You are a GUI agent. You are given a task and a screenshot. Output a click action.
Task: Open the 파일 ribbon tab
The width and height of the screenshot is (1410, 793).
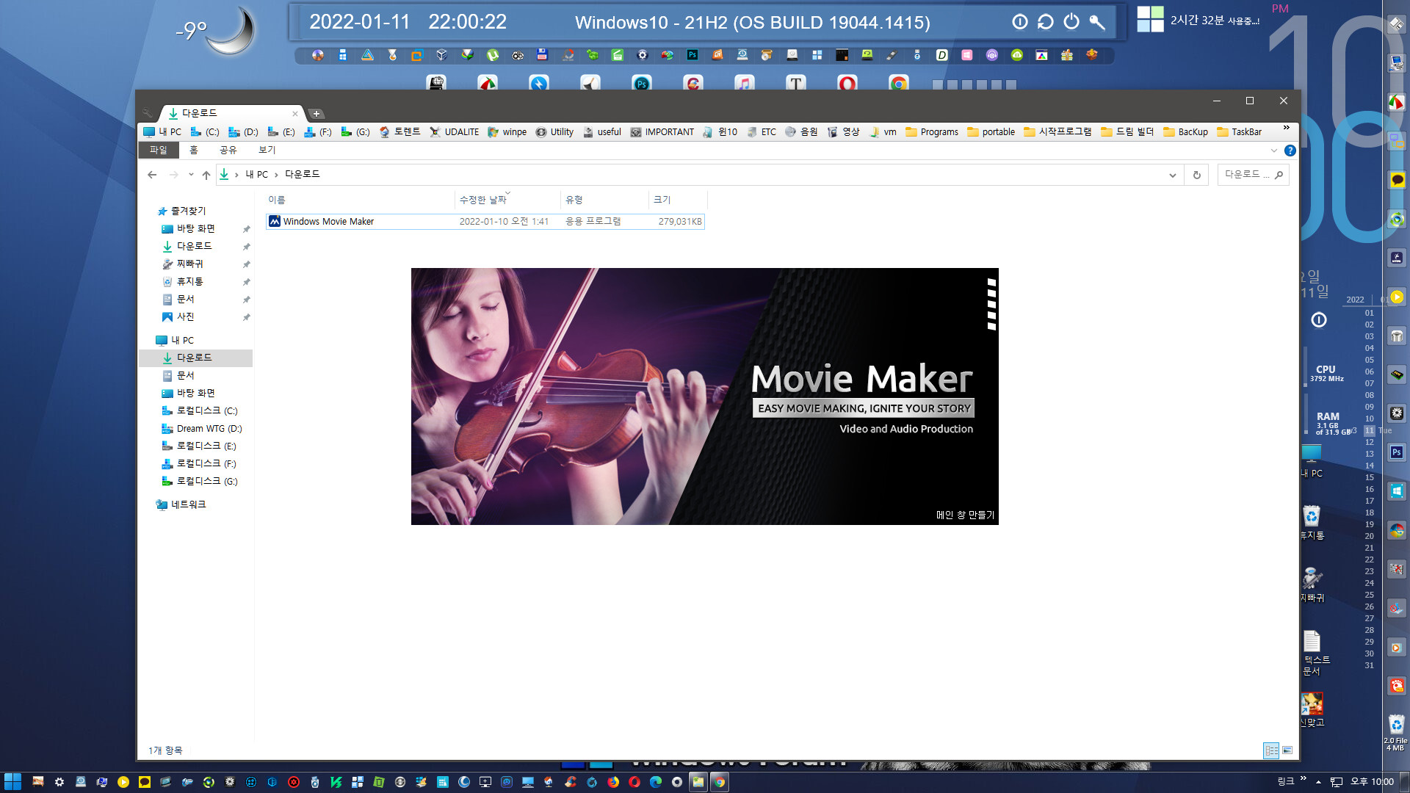159,150
